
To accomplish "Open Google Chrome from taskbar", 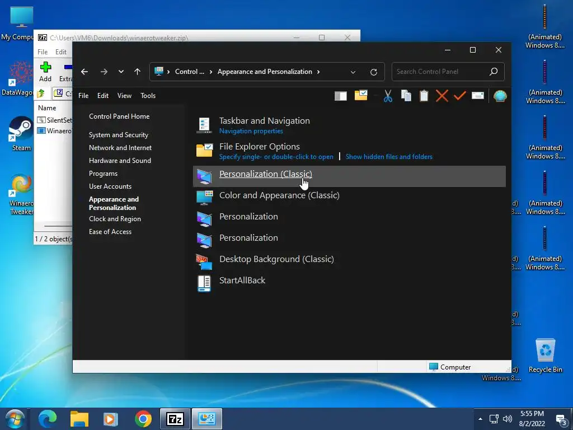I will (x=143, y=419).
